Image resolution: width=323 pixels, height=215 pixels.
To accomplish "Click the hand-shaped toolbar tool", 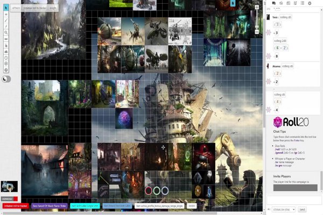I will (x=6, y=45).
